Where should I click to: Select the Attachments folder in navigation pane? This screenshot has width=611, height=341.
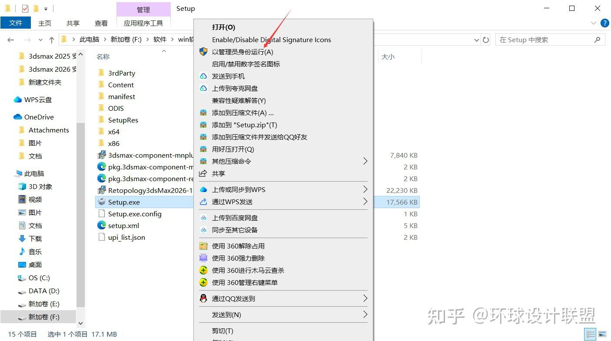pos(49,130)
